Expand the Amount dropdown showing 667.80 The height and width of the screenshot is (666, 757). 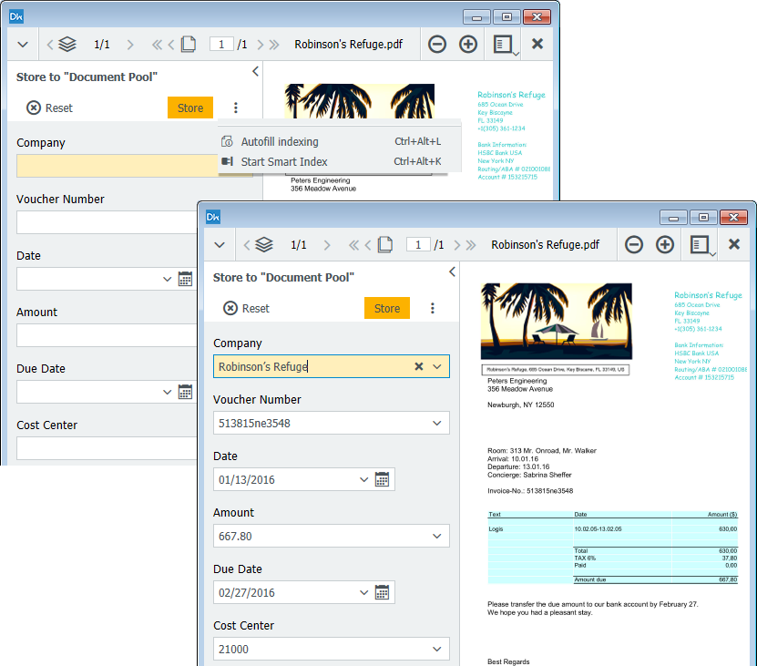pos(437,536)
